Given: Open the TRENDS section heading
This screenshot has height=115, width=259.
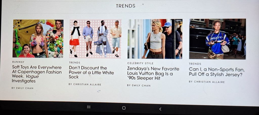Looking at the screenshot, I should tap(125, 6).
